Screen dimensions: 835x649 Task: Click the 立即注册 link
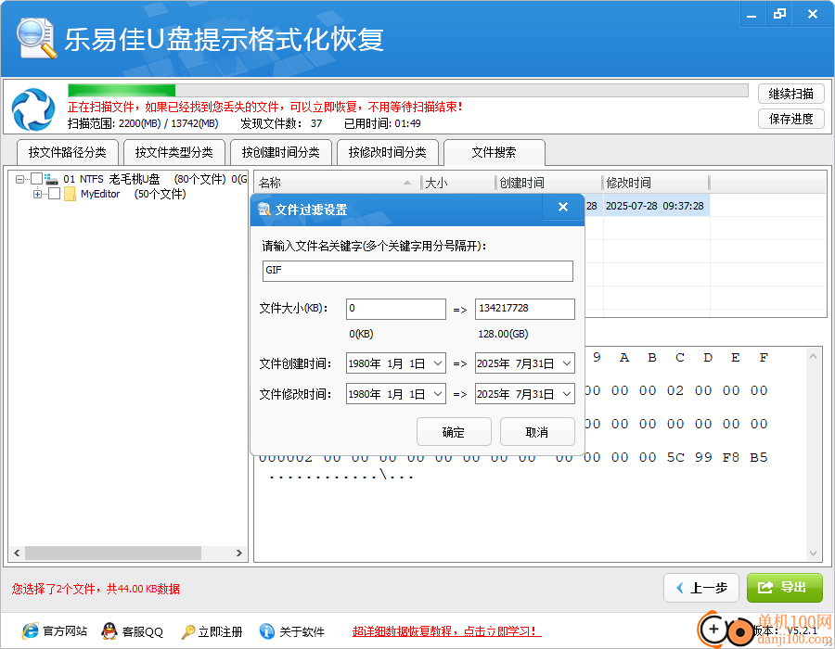click(220, 631)
